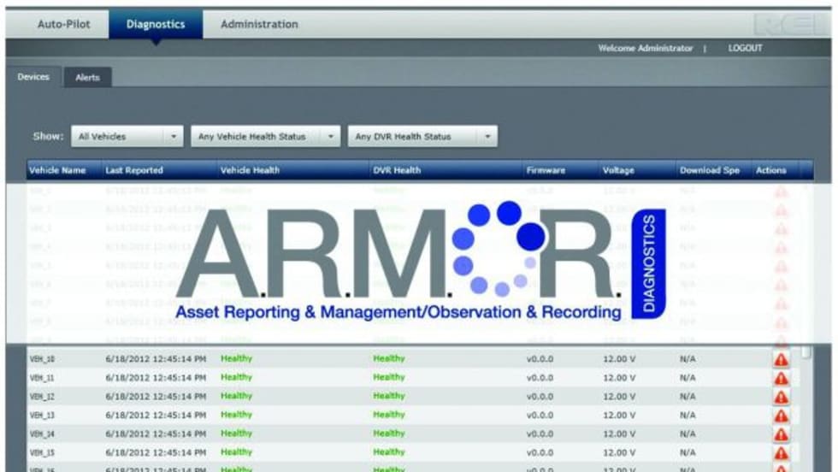838x472 pixels.
Task: Open the alert action for VEH_14
Action: (781, 434)
